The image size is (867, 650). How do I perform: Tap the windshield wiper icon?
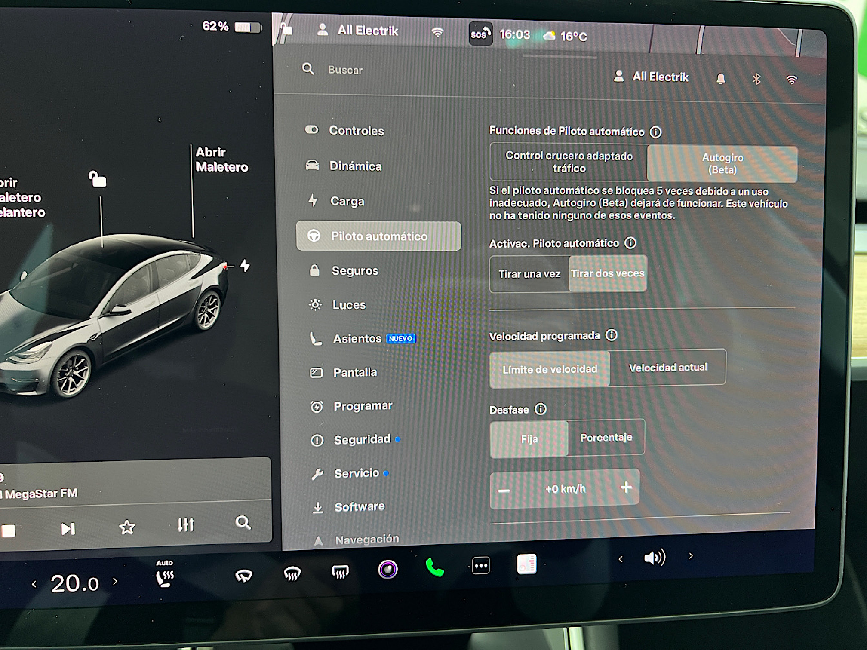coord(243,576)
